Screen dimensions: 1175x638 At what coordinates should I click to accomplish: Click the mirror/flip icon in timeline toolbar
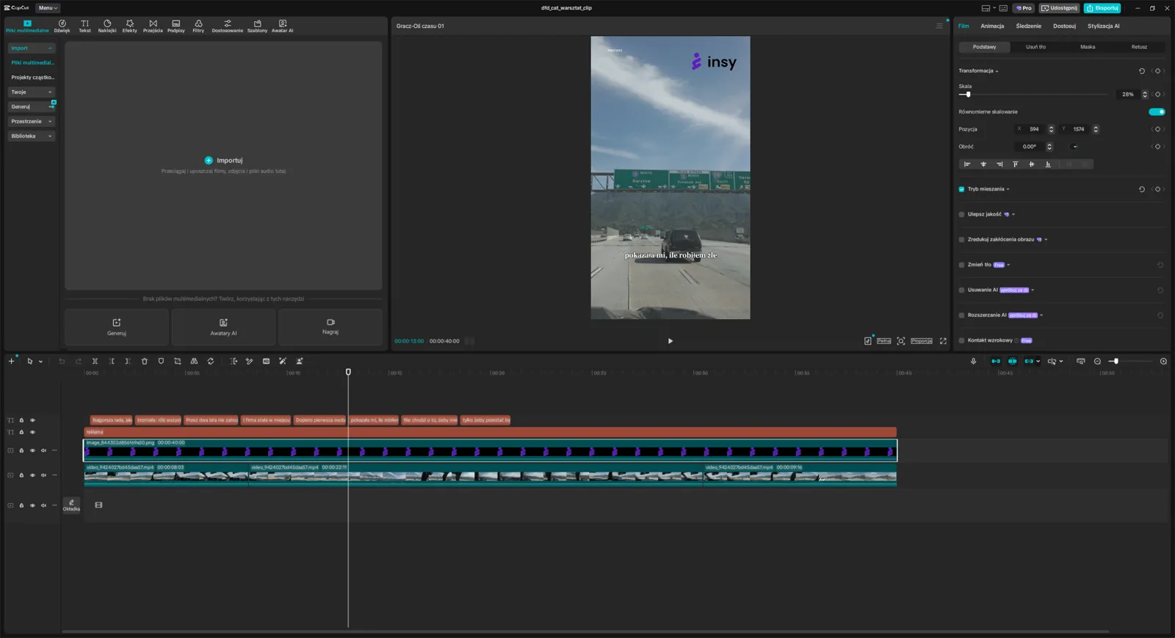click(x=194, y=361)
